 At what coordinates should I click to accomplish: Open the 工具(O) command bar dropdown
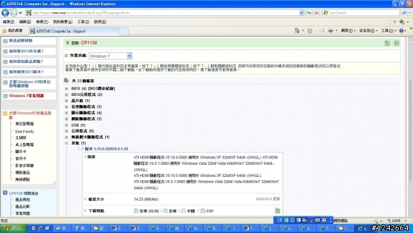(x=388, y=31)
